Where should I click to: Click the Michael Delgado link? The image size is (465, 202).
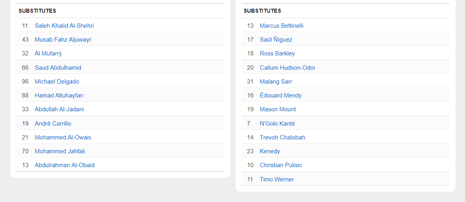coord(57,82)
